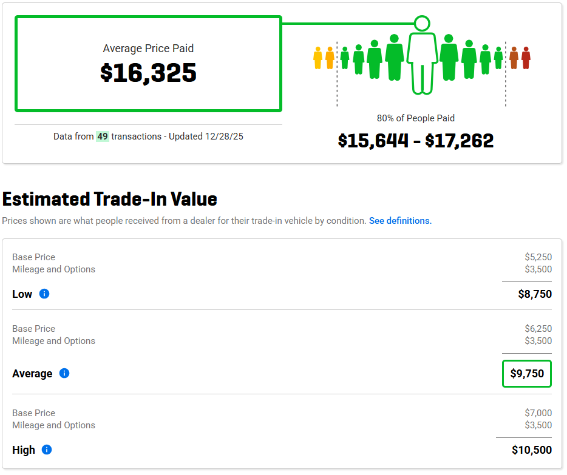The height and width of the screenshot is (475, 567).
Task: Click the $10,500 High trade-in total
Action: (x=532, y=450)
